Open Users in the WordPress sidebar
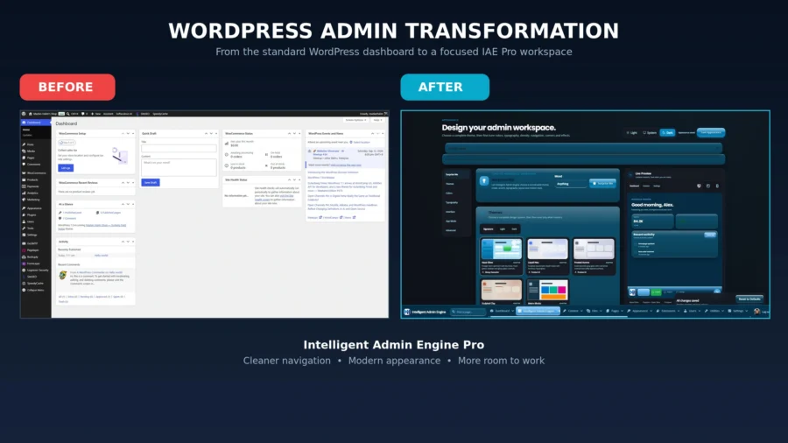Viewport: 788px width, 443px height. (30, 221)
